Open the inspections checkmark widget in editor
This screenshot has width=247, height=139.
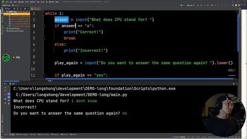point(237,12)
